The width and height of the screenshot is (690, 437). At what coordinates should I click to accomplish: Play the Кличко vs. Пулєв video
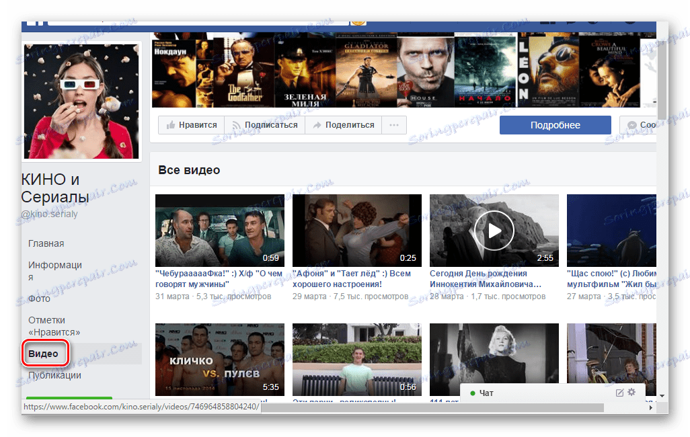click(x=220, y=360)
